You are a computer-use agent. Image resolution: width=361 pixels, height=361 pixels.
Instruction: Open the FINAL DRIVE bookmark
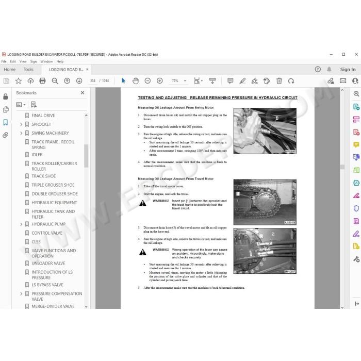(43, 116)
